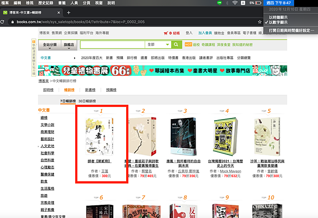This screenshot has height=218, width=318.
Task: Open a new browser tab with plus
Action: (x=68, y=13)
